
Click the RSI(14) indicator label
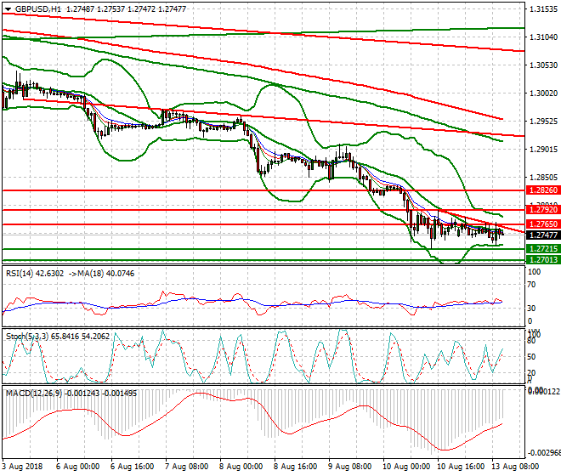coord(21,274)
